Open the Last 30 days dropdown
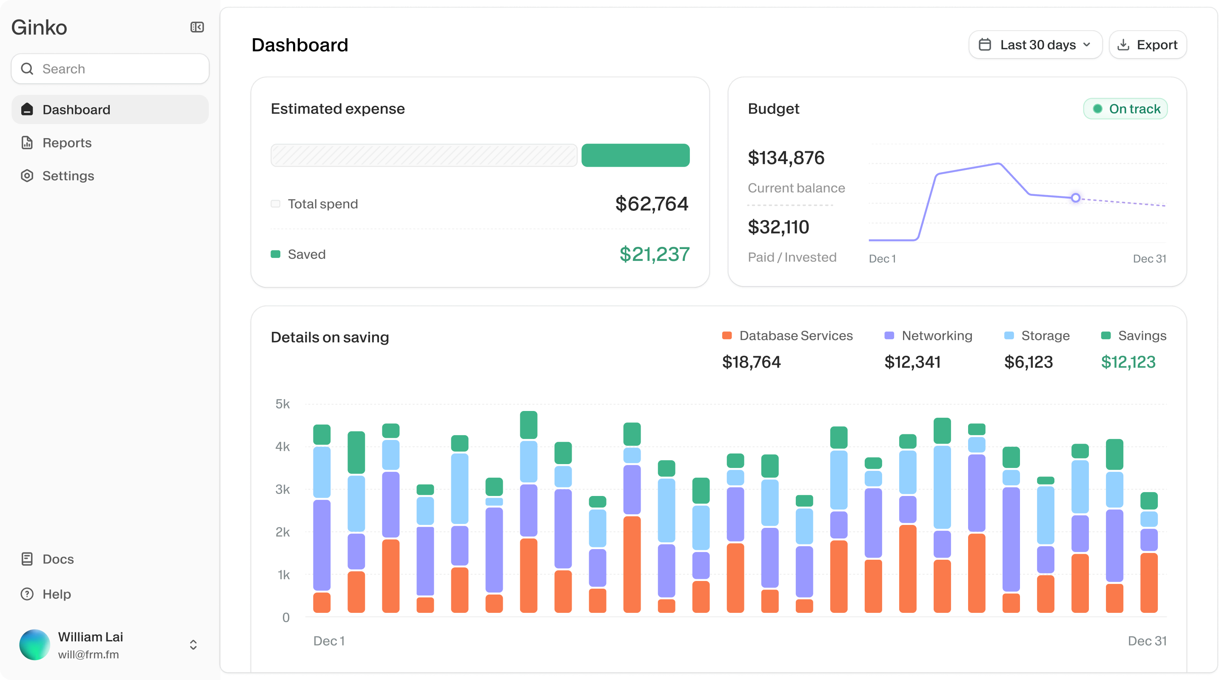 [1035, 44]
